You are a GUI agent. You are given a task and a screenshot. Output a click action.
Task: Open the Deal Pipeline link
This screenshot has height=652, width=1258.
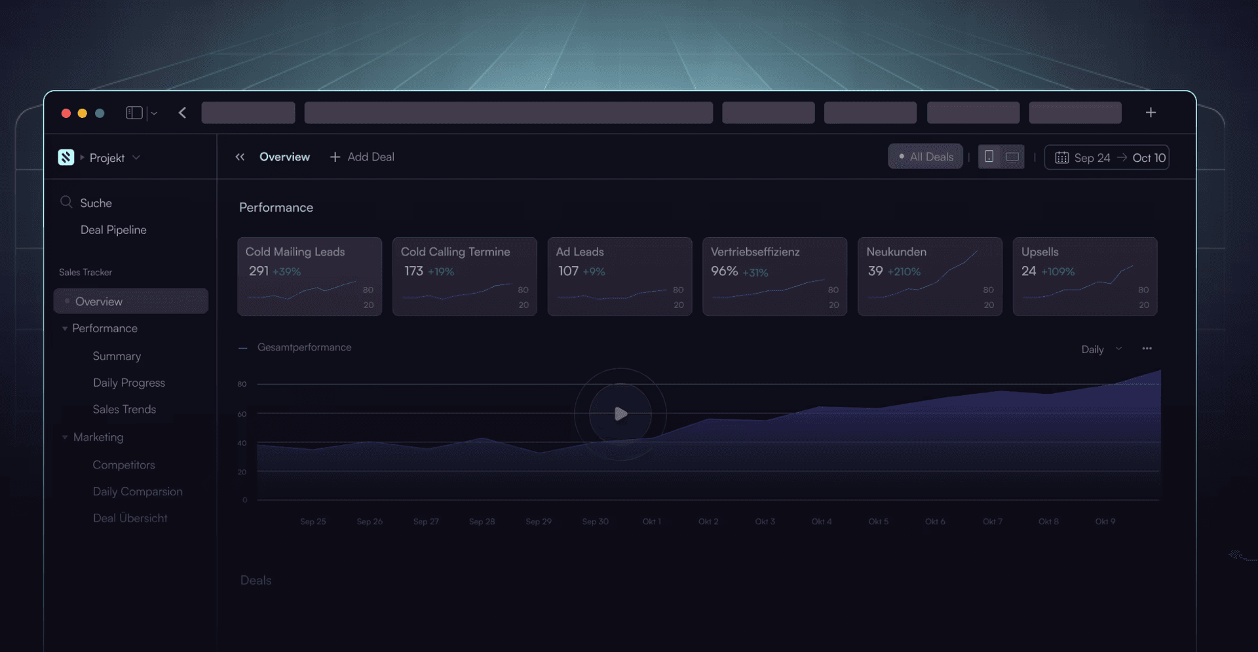(113, 230)
